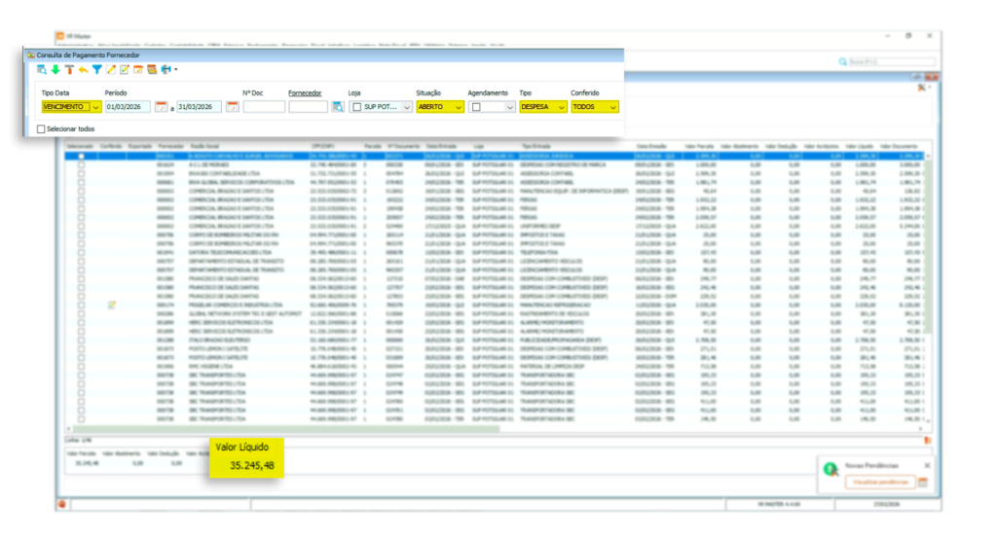Click the 'Visualizar pendências' button
Viewport: 997px width, 541px height.
(878, 482)
